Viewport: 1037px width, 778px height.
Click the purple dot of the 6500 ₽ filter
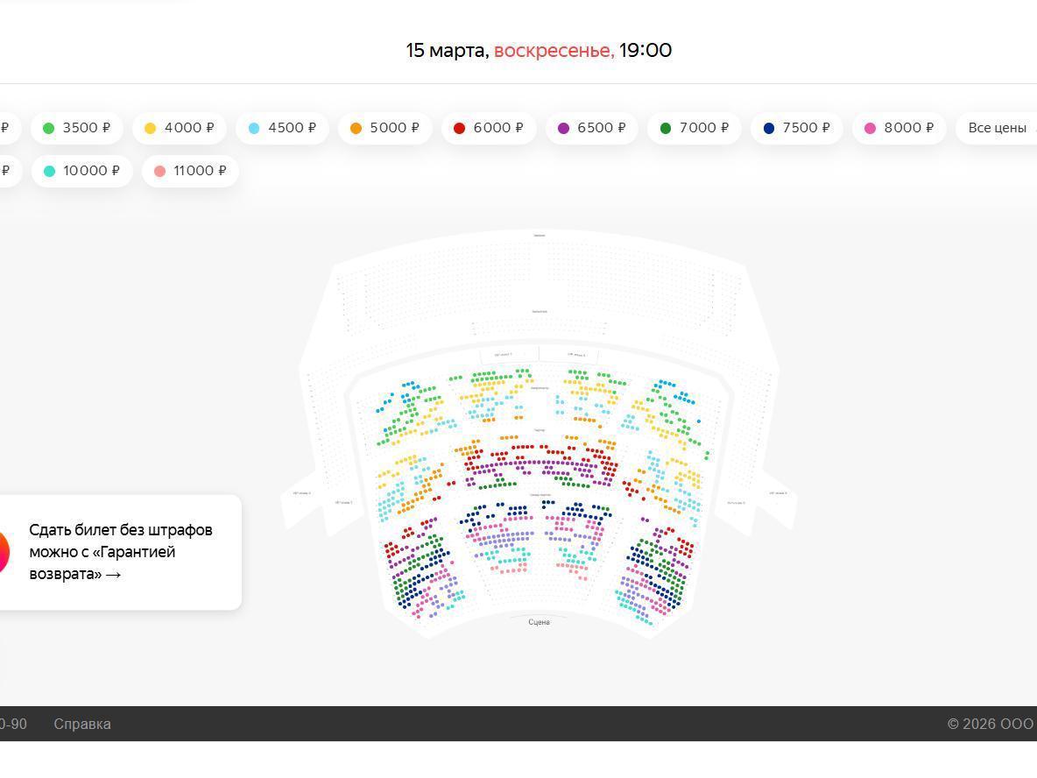(563, 128)
